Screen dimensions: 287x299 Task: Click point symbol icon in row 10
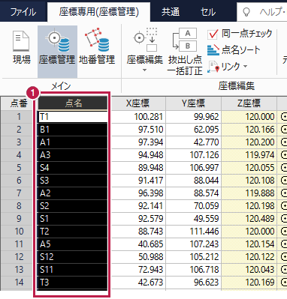284,232
